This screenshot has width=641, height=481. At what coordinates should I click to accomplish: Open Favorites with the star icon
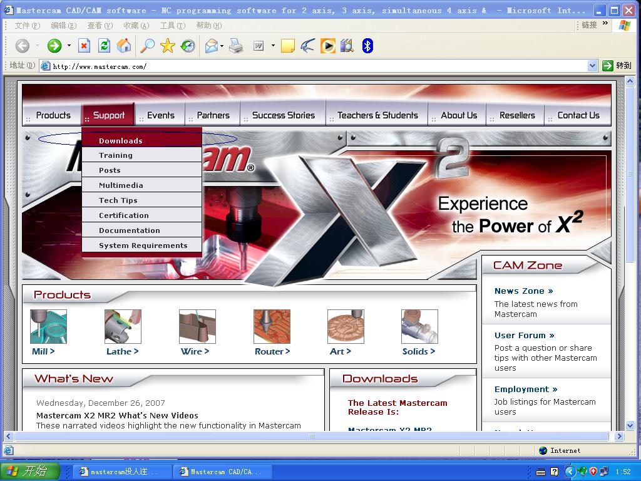point(168,46)
